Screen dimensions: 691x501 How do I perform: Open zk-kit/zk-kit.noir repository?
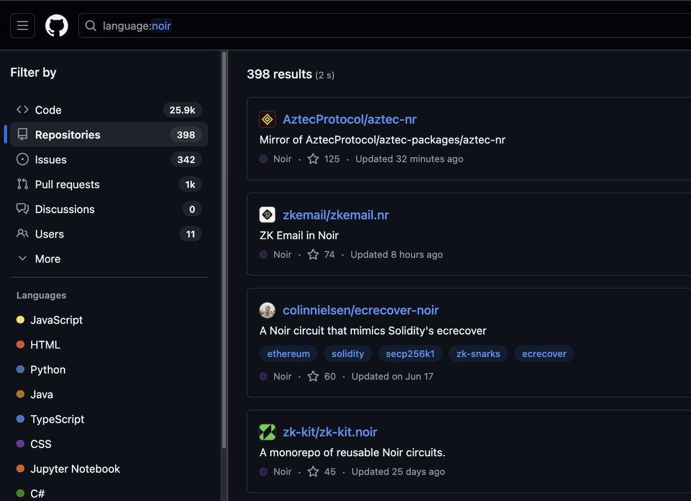coord(330,432)
